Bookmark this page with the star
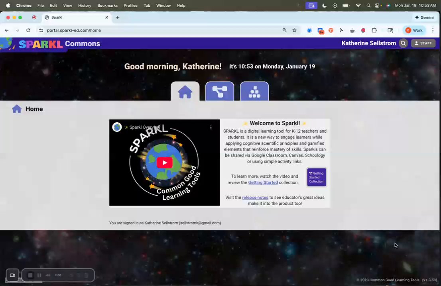The width and height of the screenshot is (441, 286). click(294, 30)
